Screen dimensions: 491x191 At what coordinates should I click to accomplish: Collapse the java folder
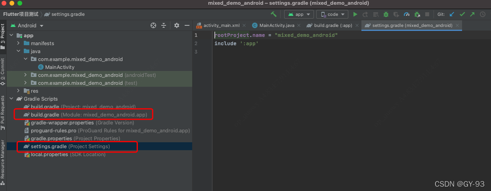click(x=19, y=51)
